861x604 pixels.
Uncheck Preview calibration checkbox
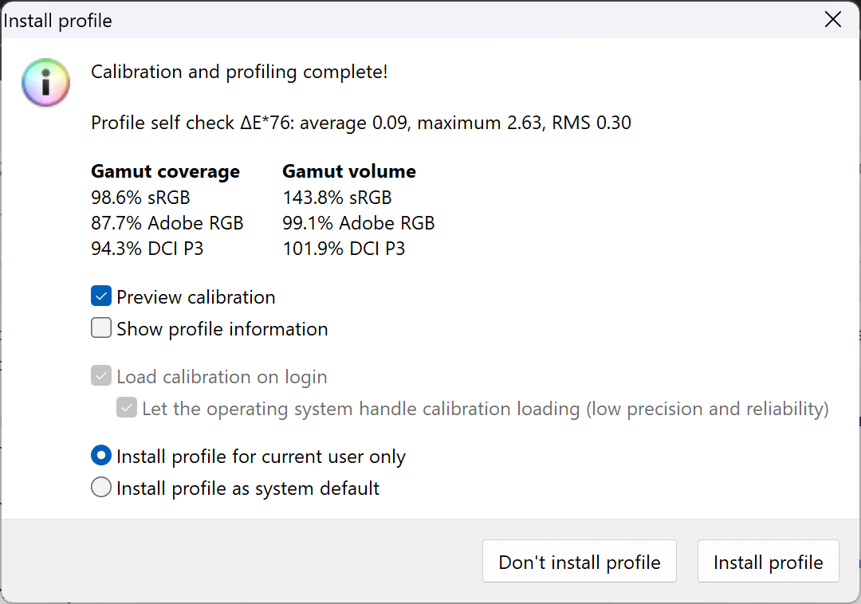[101, 297]
